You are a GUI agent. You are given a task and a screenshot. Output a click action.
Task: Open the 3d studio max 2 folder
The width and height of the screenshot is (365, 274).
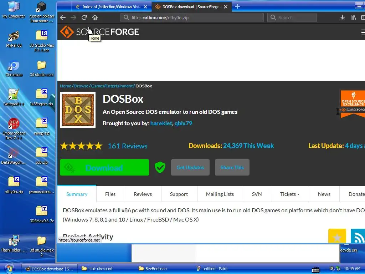[42, 246]
